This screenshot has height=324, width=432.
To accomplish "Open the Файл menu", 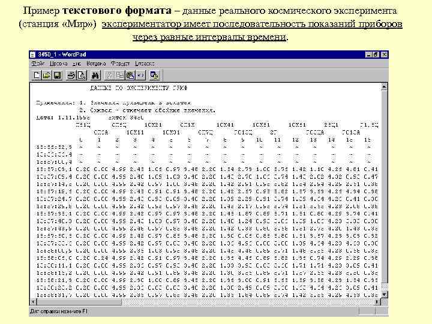I will tap(38, 64).
